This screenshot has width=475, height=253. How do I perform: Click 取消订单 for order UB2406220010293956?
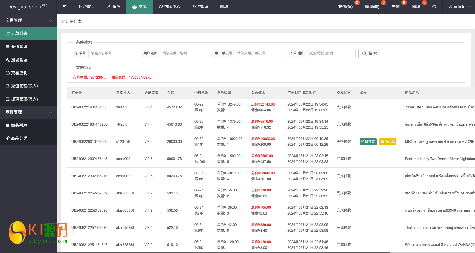click(x=388, y=142)
